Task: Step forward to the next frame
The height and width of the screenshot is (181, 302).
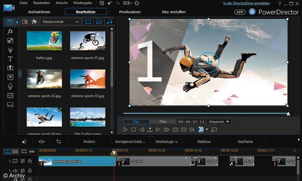Action: (158, 129)
